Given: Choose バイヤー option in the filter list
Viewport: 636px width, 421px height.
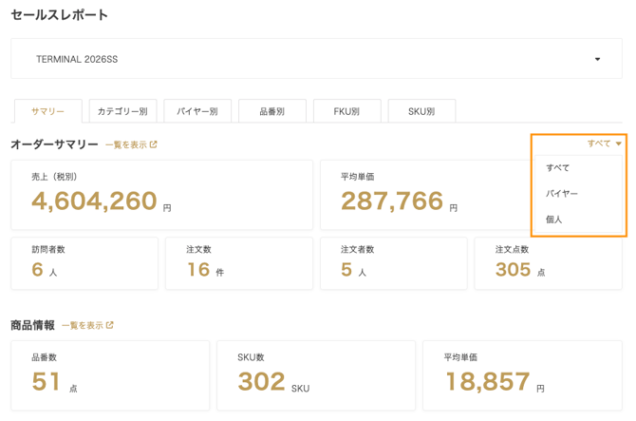Looking at the screenshot, I should [x=562, y=194].
